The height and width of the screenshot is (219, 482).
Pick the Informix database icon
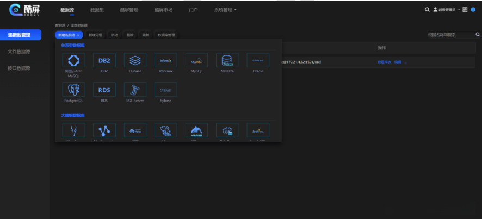166,60
